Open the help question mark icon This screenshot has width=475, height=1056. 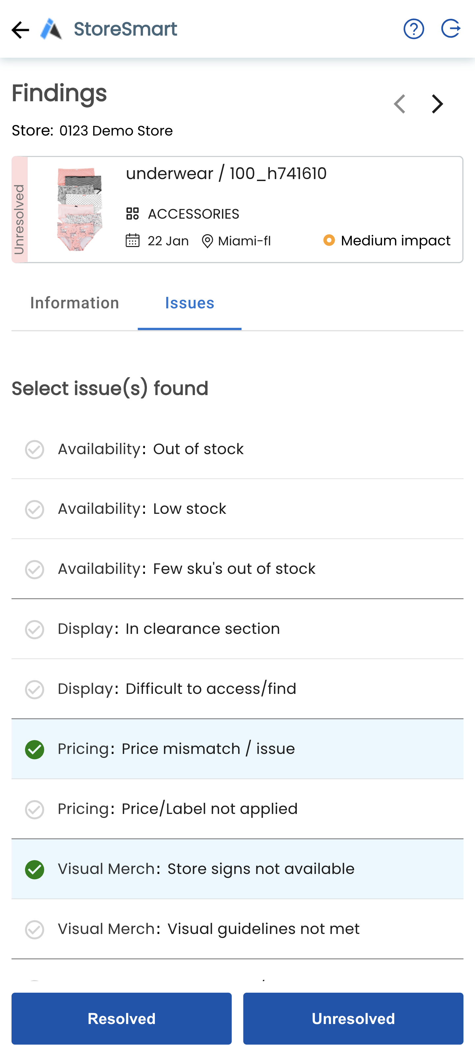click(414, 29)
